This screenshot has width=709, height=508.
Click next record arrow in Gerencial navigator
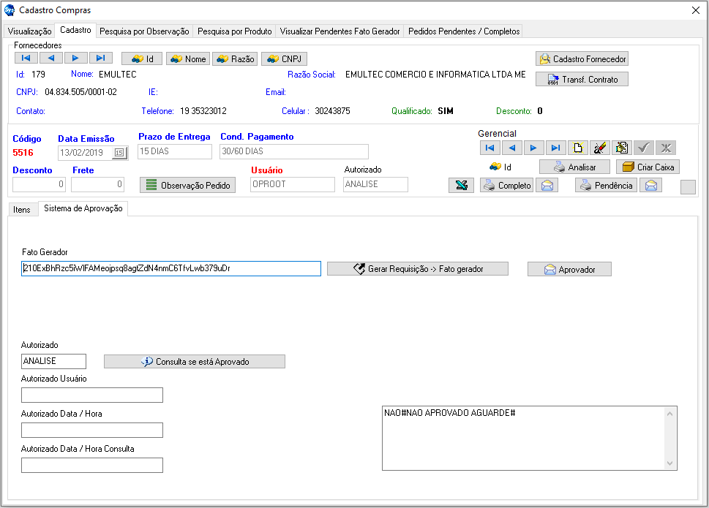point(535,148)
